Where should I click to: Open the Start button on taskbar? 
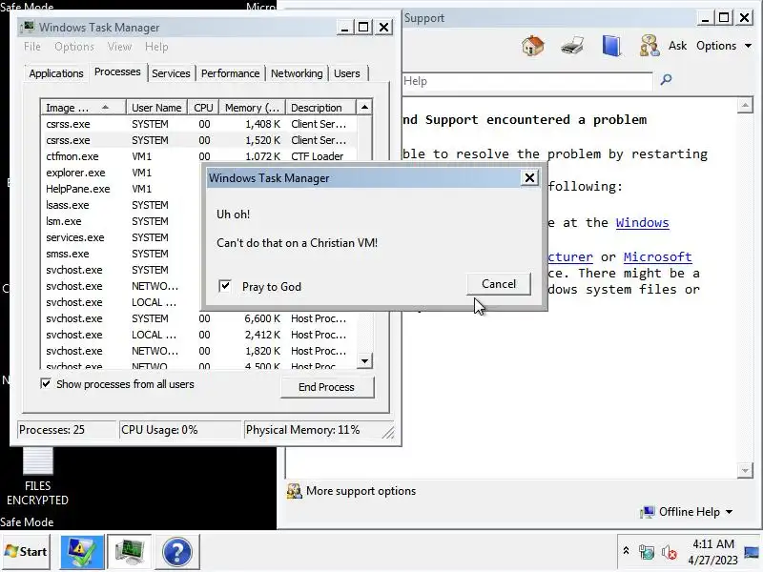point(26,552)
